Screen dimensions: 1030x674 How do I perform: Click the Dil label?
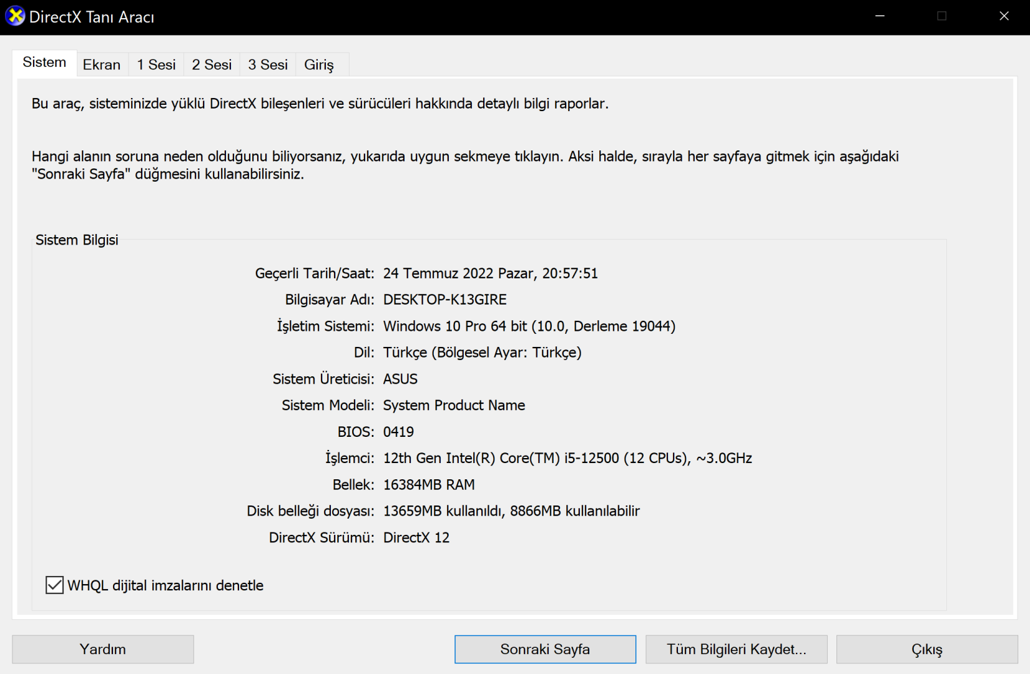(364, 353)
